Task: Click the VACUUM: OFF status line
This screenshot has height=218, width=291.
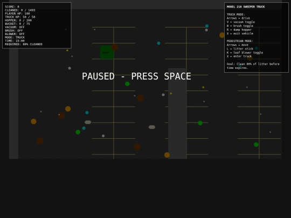Action: 15,27
